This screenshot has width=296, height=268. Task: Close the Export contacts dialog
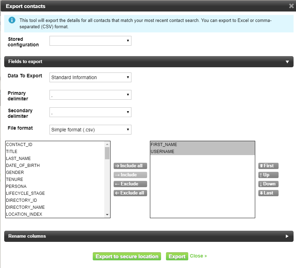coord(291,6)
